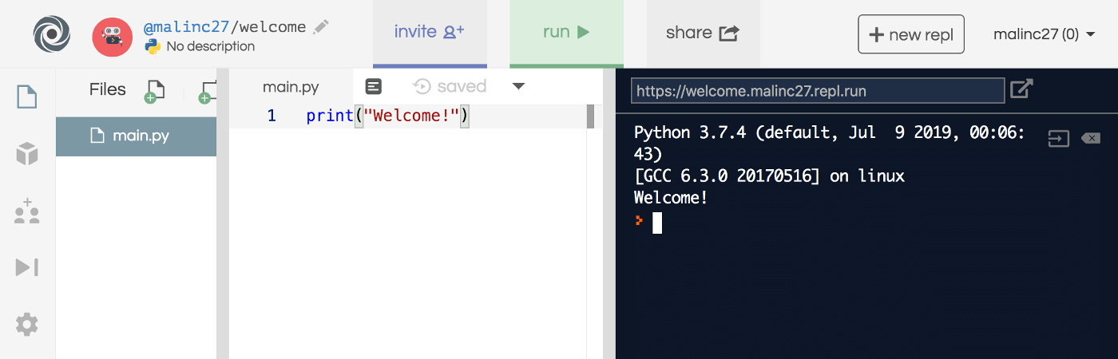Open the malinc27 account dropdown
Image resolution: width=1118 pixels, height=359 pixels.
1044,34
